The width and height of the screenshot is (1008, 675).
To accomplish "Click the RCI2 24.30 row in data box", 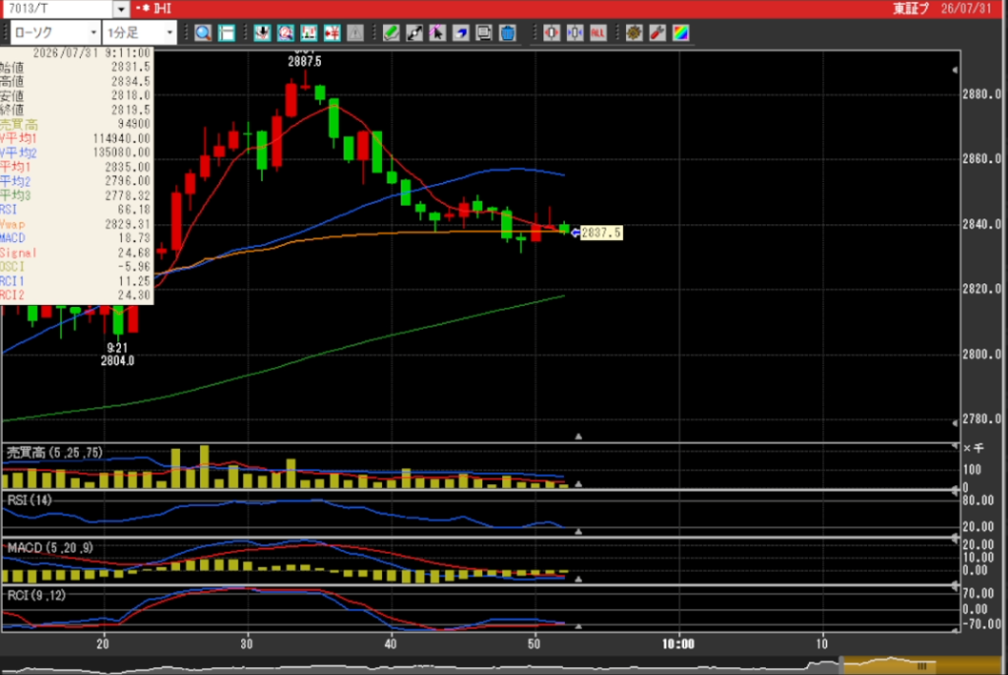I will 75,295.
